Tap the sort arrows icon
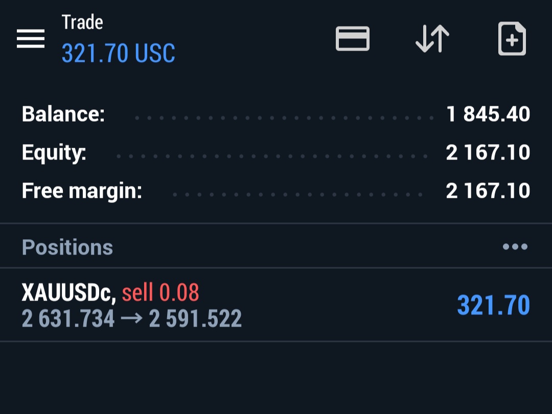 pos(432,39)
